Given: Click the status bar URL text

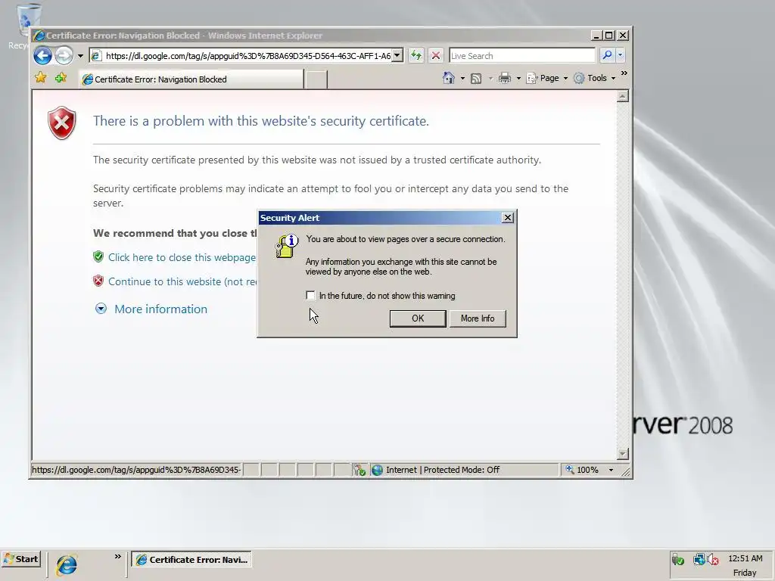Looking at the screenshot, I should [x=136, y=470].
